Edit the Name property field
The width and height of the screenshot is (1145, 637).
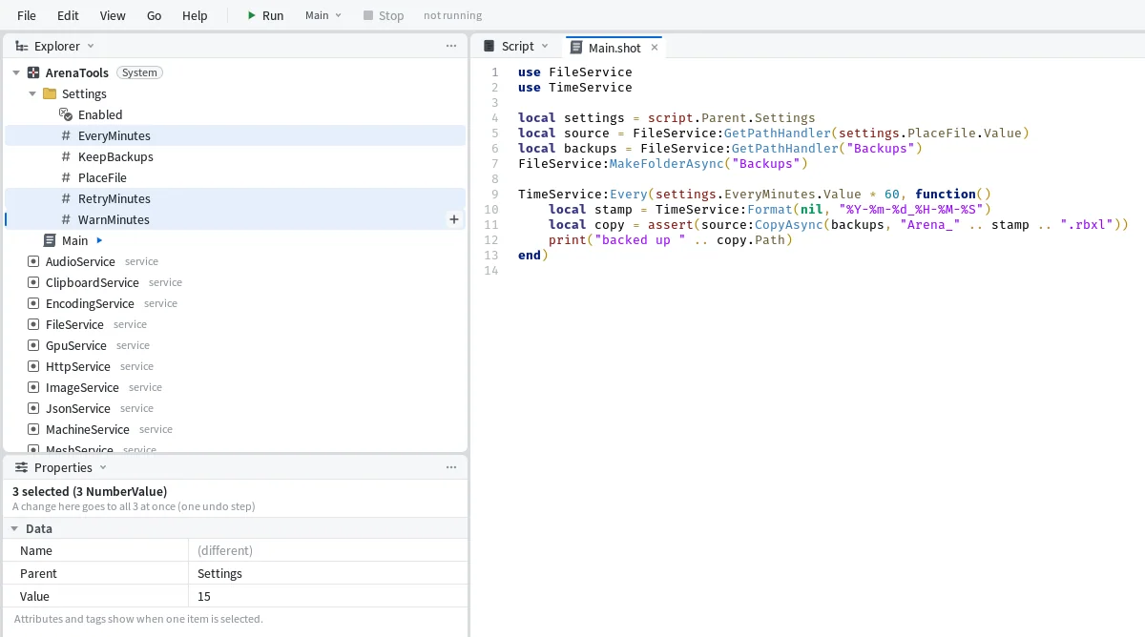coord(328,550)
